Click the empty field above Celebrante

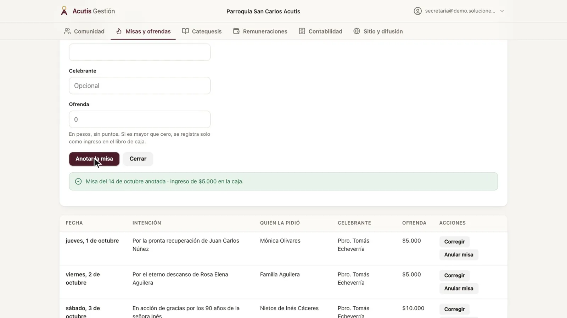point(140,52)
